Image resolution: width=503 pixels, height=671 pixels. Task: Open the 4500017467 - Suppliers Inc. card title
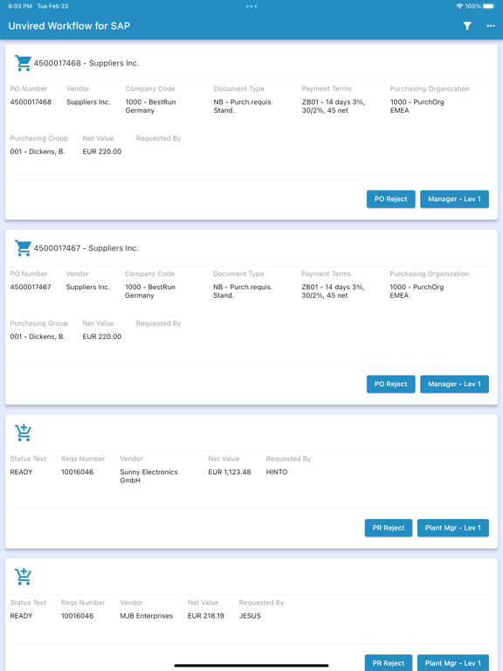86,248
